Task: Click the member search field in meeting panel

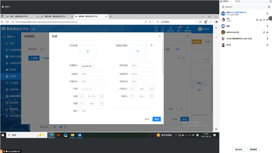Action: pos(244,7)
